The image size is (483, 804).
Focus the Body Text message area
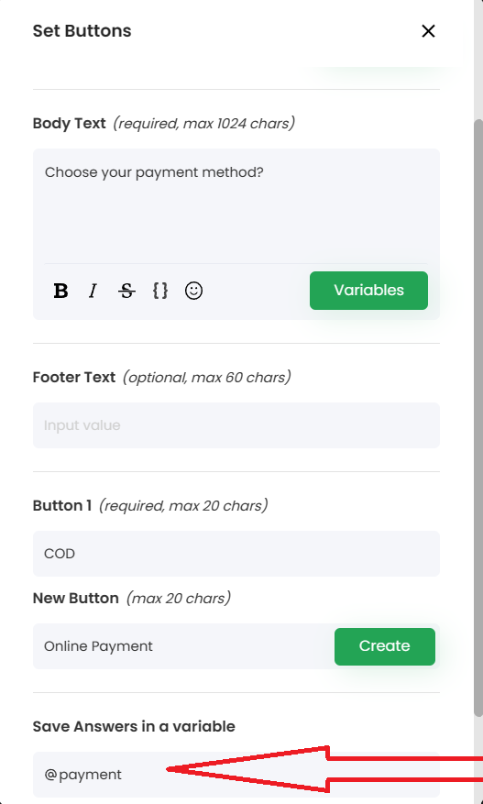(236, 206)
